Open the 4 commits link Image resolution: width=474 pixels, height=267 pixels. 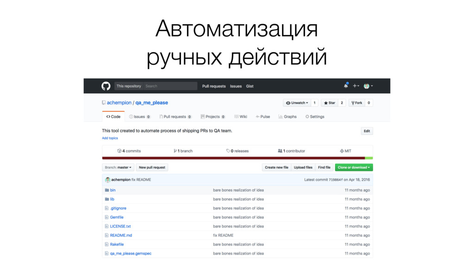tap(129, 151)
